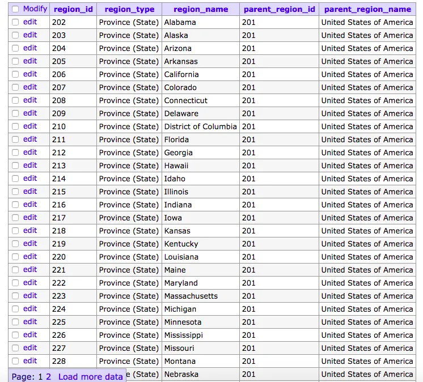The height and width of the screenshot is (382, 423).
Task: Select the Massachusetts name cell
Action: pos(200,296)
